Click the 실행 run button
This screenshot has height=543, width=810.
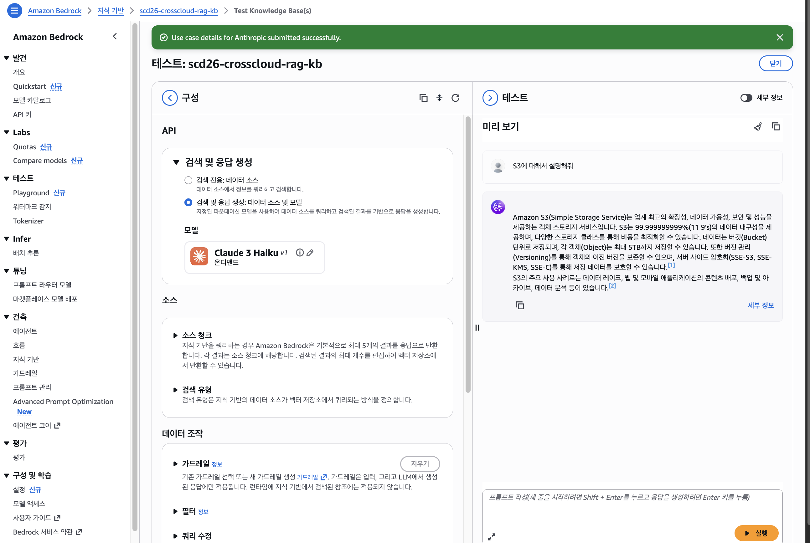coord(756,533)
